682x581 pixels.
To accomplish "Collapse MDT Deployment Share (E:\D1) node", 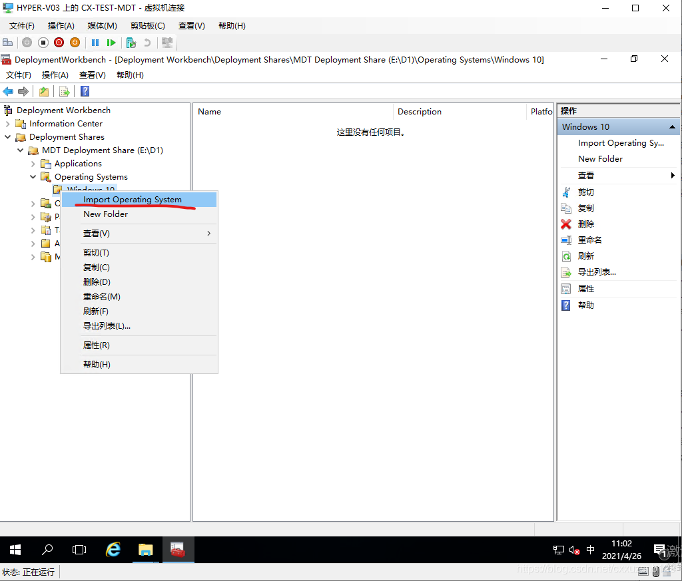I will 20,150.
